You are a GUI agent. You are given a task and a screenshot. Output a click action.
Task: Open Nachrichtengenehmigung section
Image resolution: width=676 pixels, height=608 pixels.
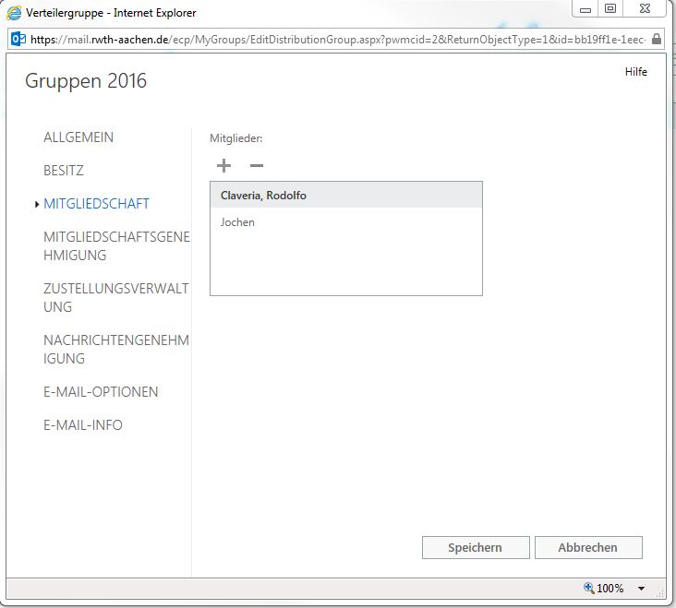pos(115,350)
